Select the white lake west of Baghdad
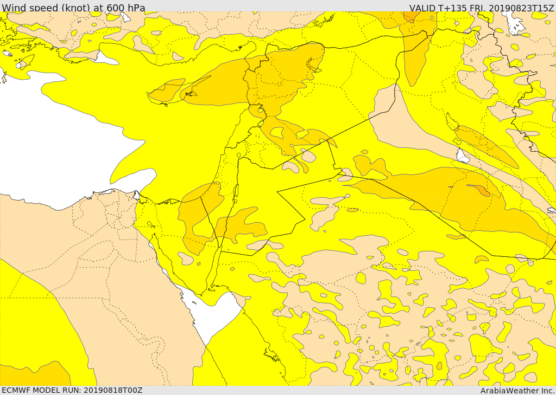The height and width of the screenshot is (395, 556). 463,156
